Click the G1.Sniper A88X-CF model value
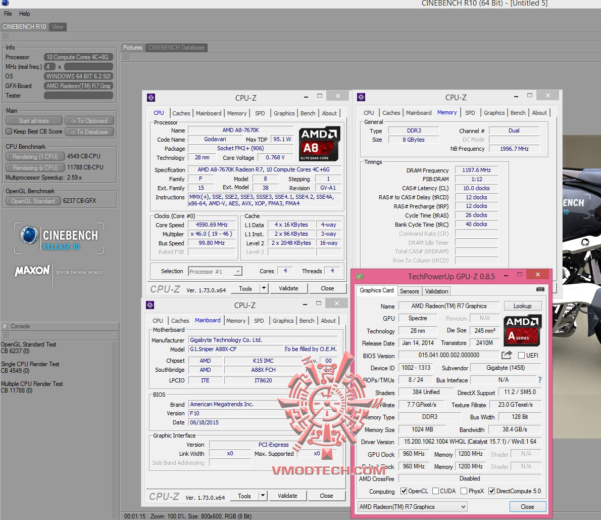Screen dimensions: 601x520 pyautogui.click(x=236, y=349)
